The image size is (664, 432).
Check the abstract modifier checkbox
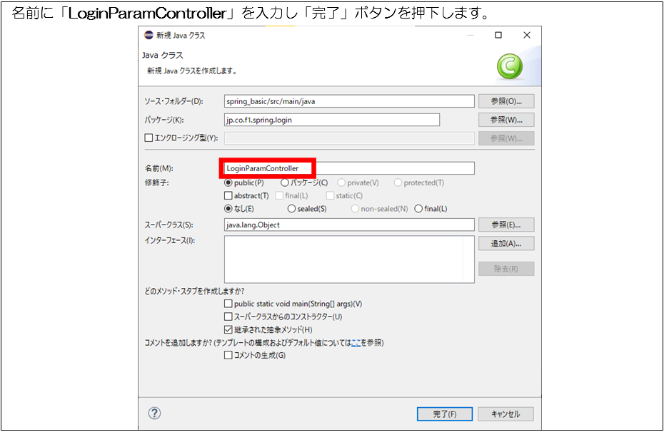[228, 195]
